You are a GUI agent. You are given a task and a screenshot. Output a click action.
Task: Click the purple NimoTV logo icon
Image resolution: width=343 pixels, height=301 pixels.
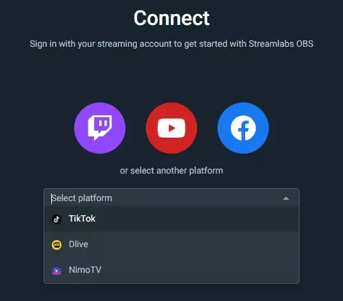56,270
